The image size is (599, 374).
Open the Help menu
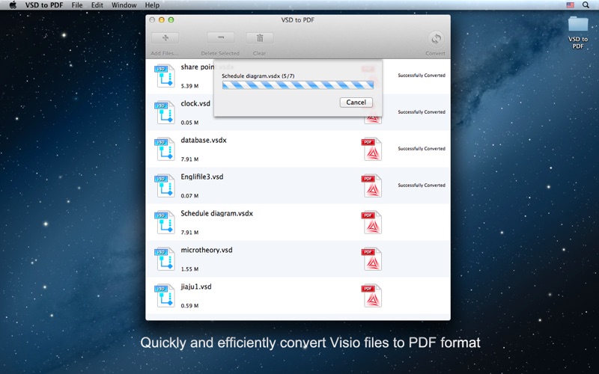[152, 5]
